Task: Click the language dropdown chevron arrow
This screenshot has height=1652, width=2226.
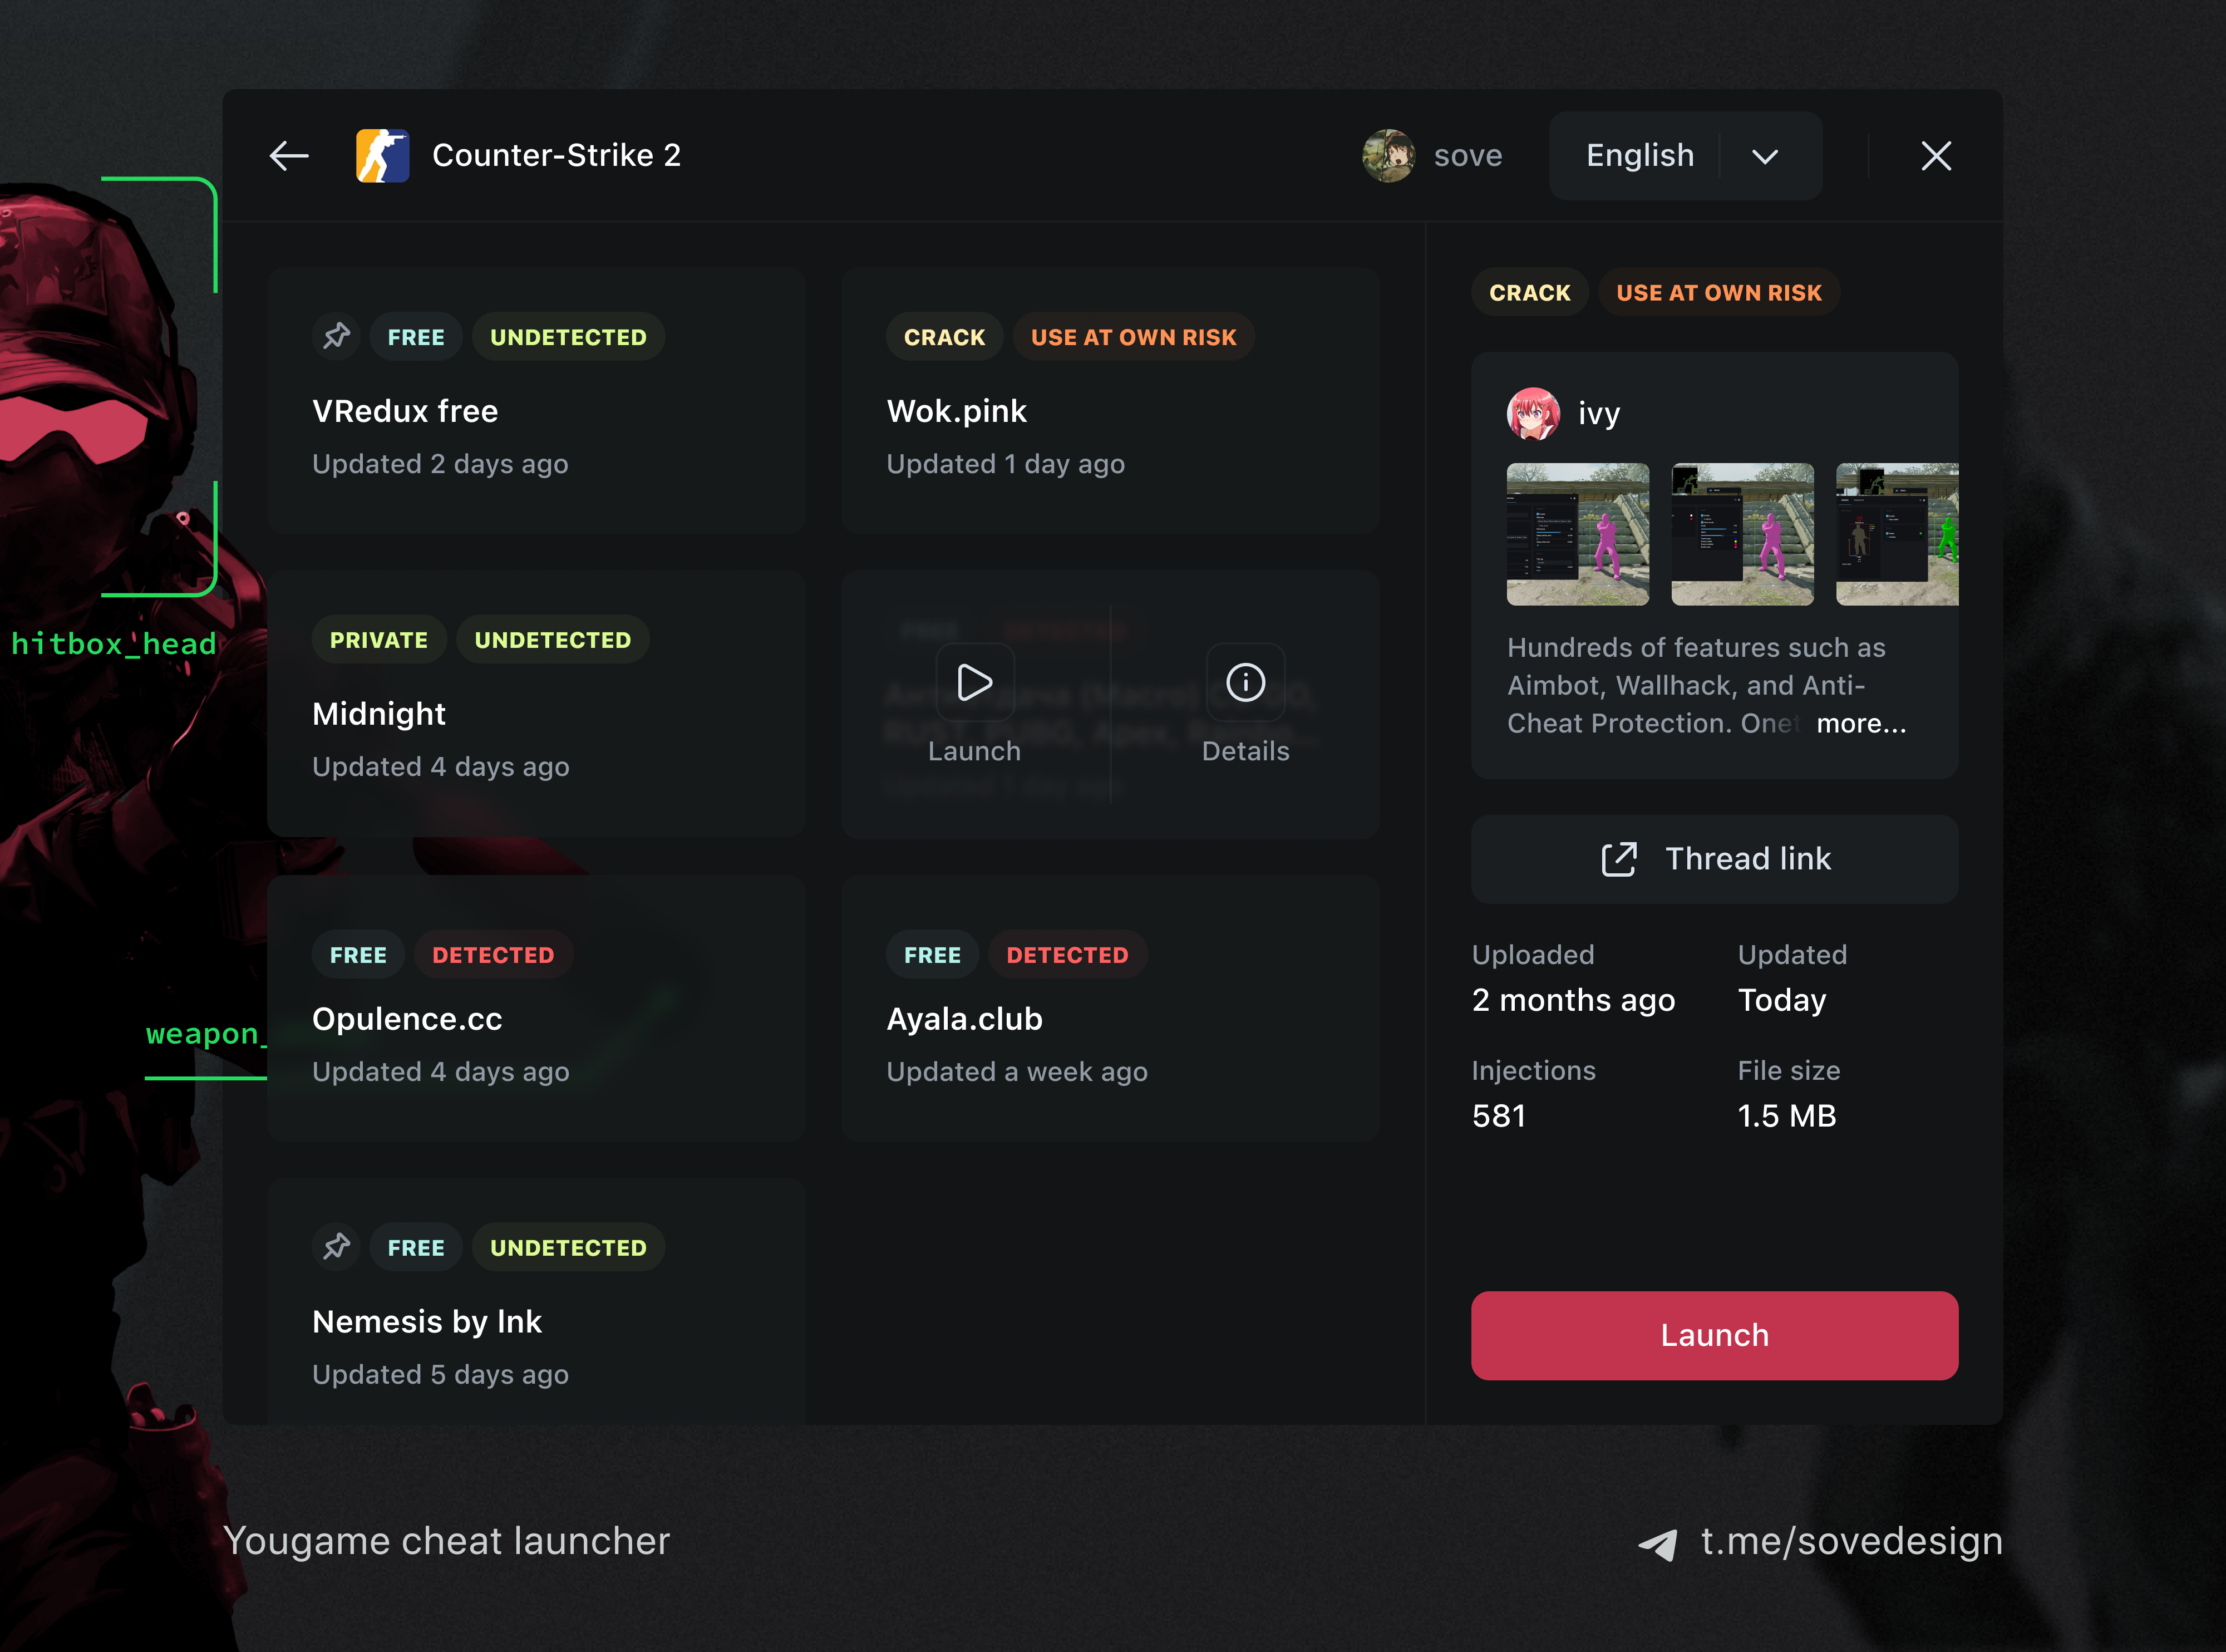Action: 1765,157
